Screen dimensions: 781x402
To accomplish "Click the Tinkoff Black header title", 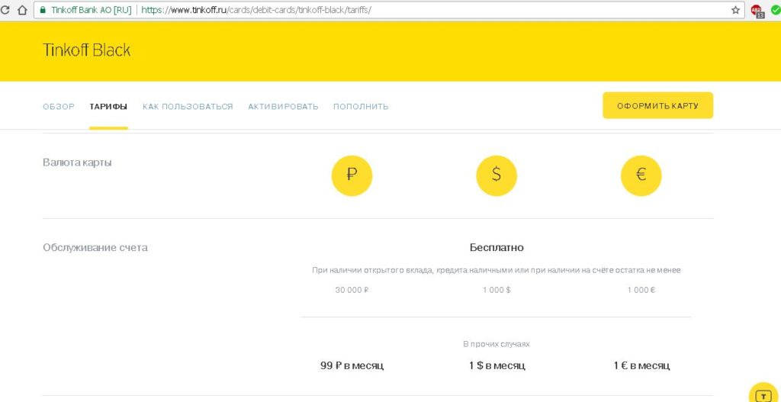I will point(87,50).
